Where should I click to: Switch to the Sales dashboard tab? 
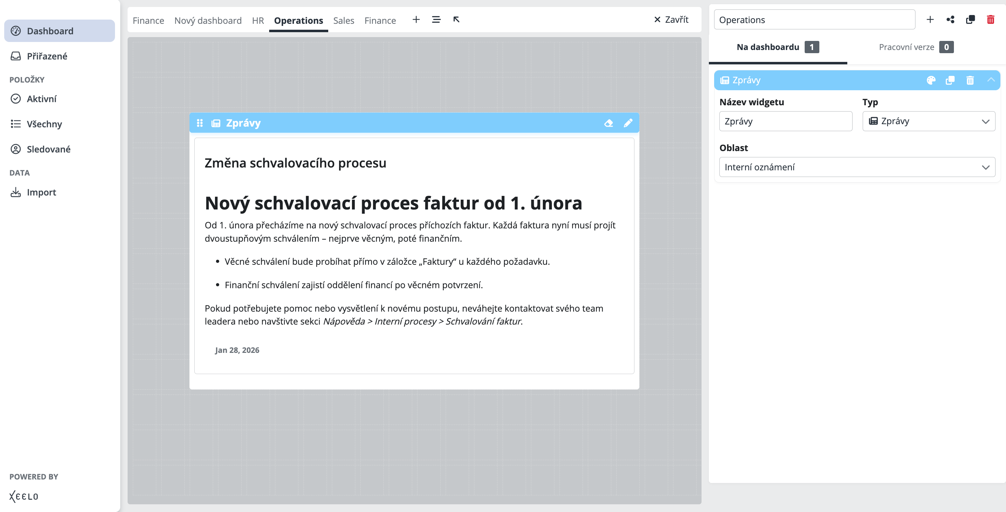click(x=343, y=20)
